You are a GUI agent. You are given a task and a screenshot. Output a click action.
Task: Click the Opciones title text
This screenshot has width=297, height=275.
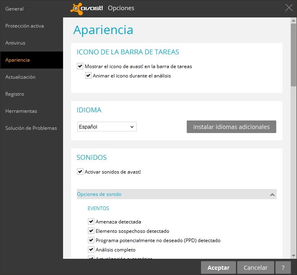pyautogui.click(x=121, y=8)
